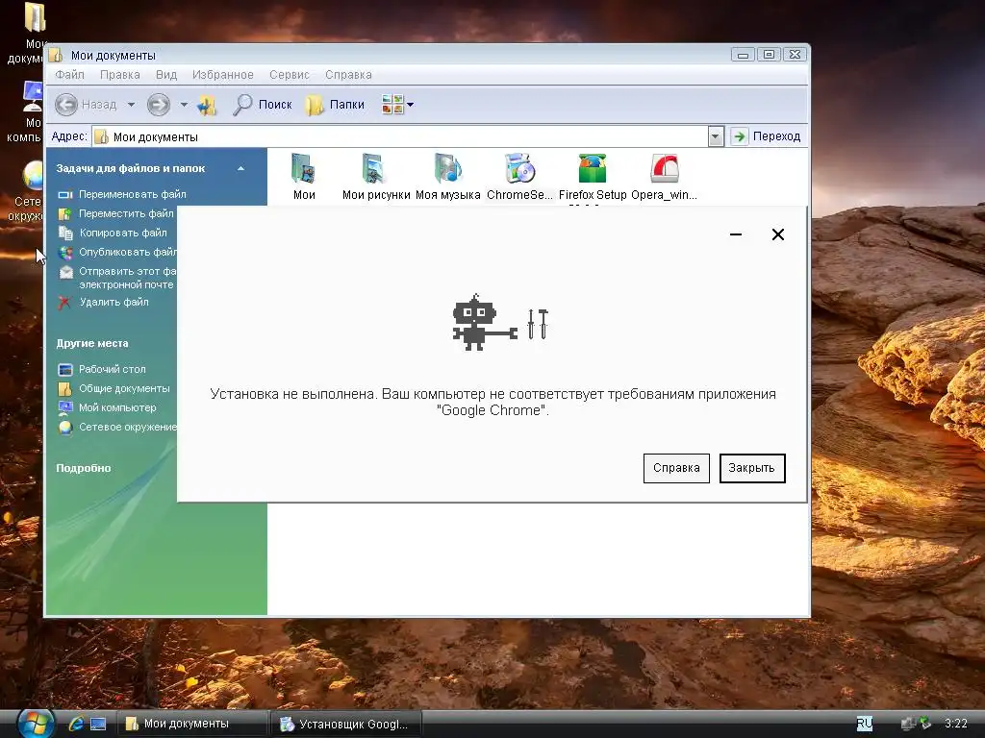Open the Вид menu
Viewport: 985px width, 738px height.
pos(166,75)
